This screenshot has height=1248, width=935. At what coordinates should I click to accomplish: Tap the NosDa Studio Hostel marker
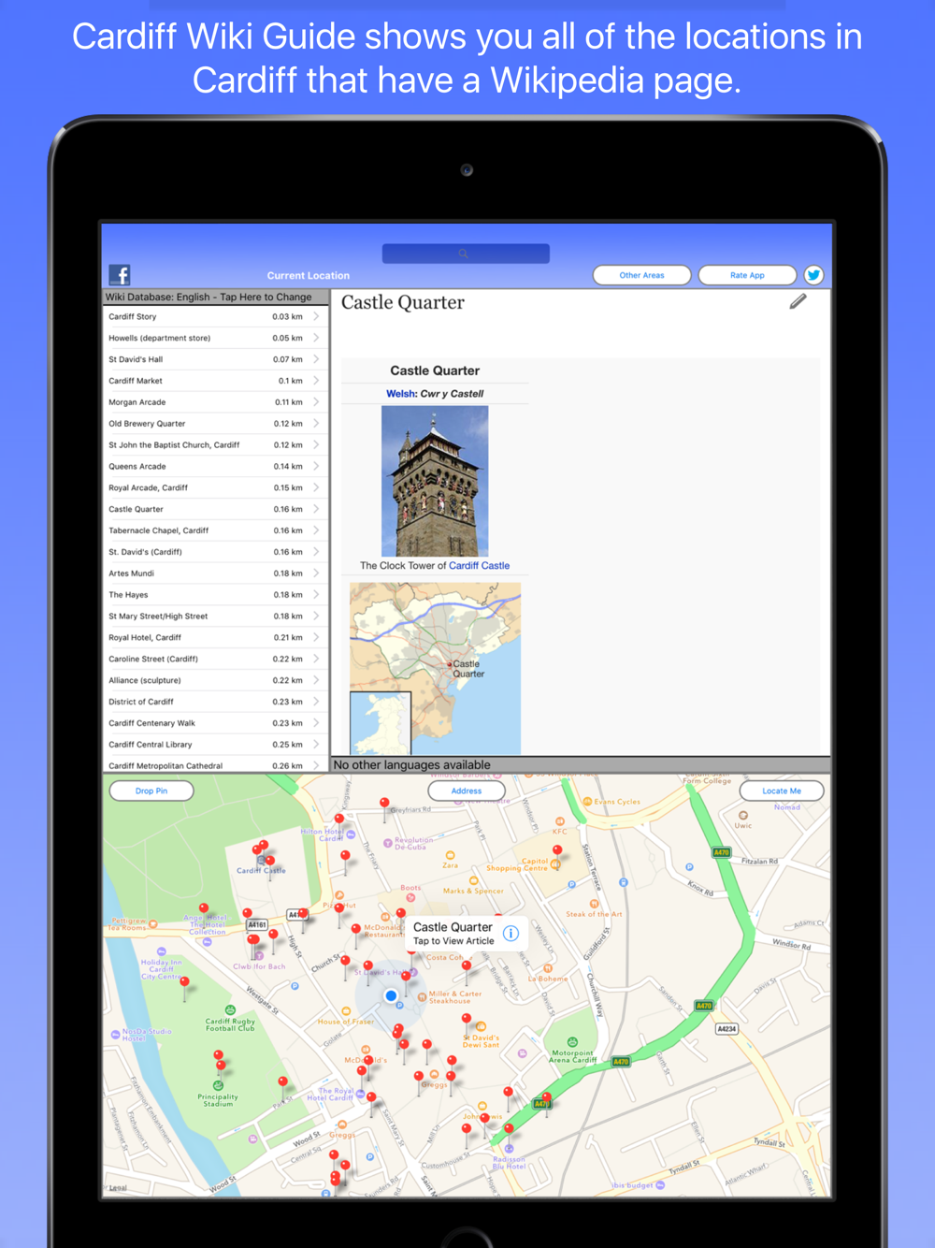(x=115, y=1034)
